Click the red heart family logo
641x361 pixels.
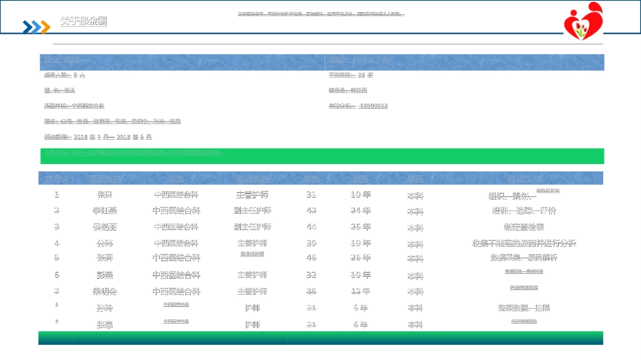pyautogui.click(x=583, y=21)
